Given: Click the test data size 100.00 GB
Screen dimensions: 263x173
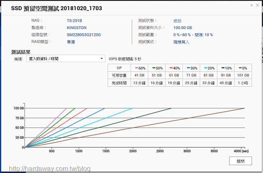Looking at the screenshot, I should [182, 28].
